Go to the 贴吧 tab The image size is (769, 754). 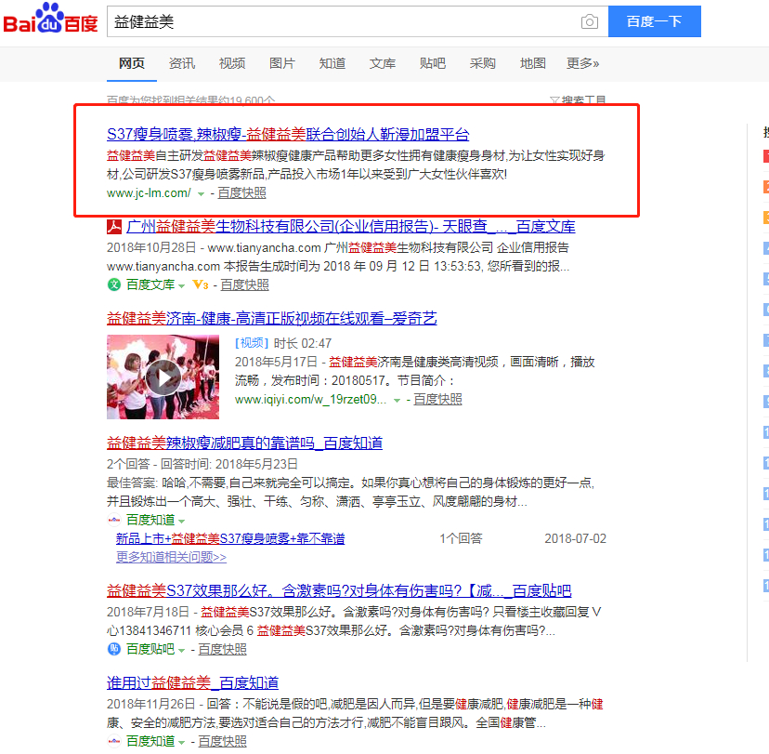[433, 63]
